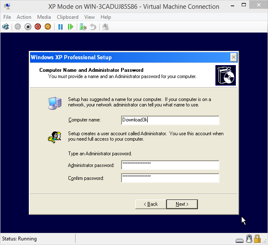Click the Revert undo arrow icon
Viewport: 268px width, 245px height.
coord(93,27)
